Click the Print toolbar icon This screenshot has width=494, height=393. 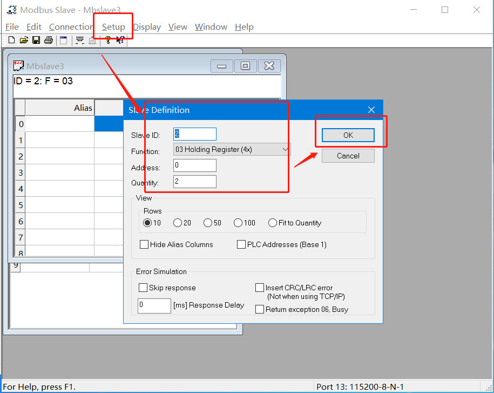(49, 40)
